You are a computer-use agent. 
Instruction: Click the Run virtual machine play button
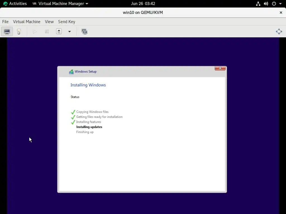coord(35,32)
